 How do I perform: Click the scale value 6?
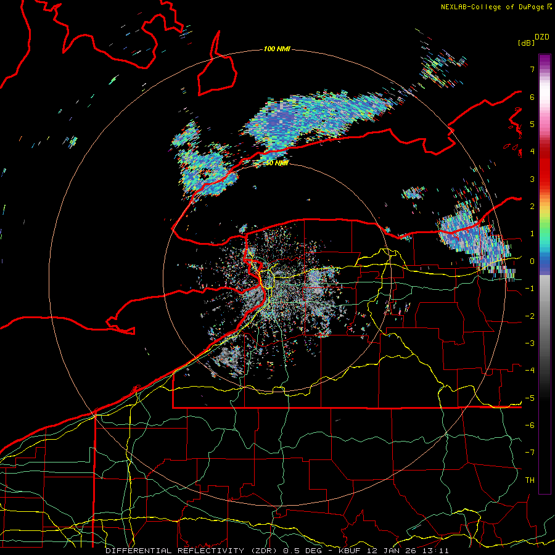[532, 97]
